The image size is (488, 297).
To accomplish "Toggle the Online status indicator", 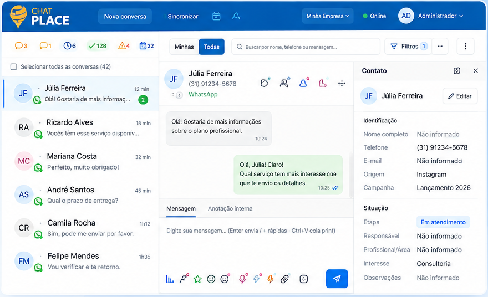I will point(374,16).
